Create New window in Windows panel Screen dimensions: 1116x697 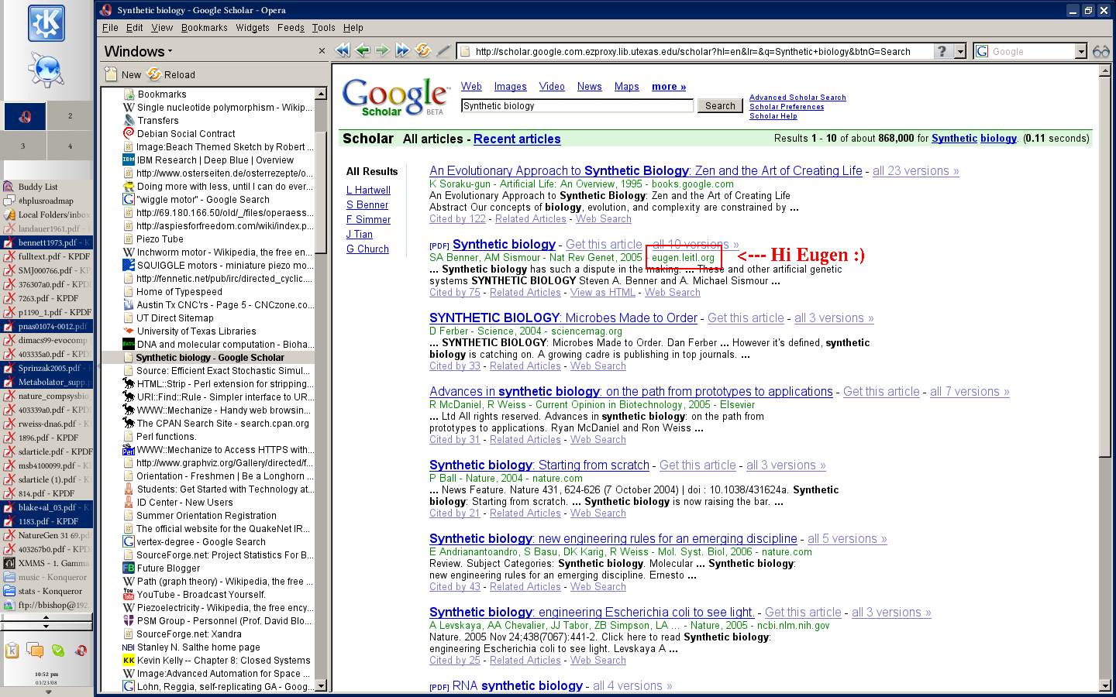pyautogui.click(x=123, y=74)
